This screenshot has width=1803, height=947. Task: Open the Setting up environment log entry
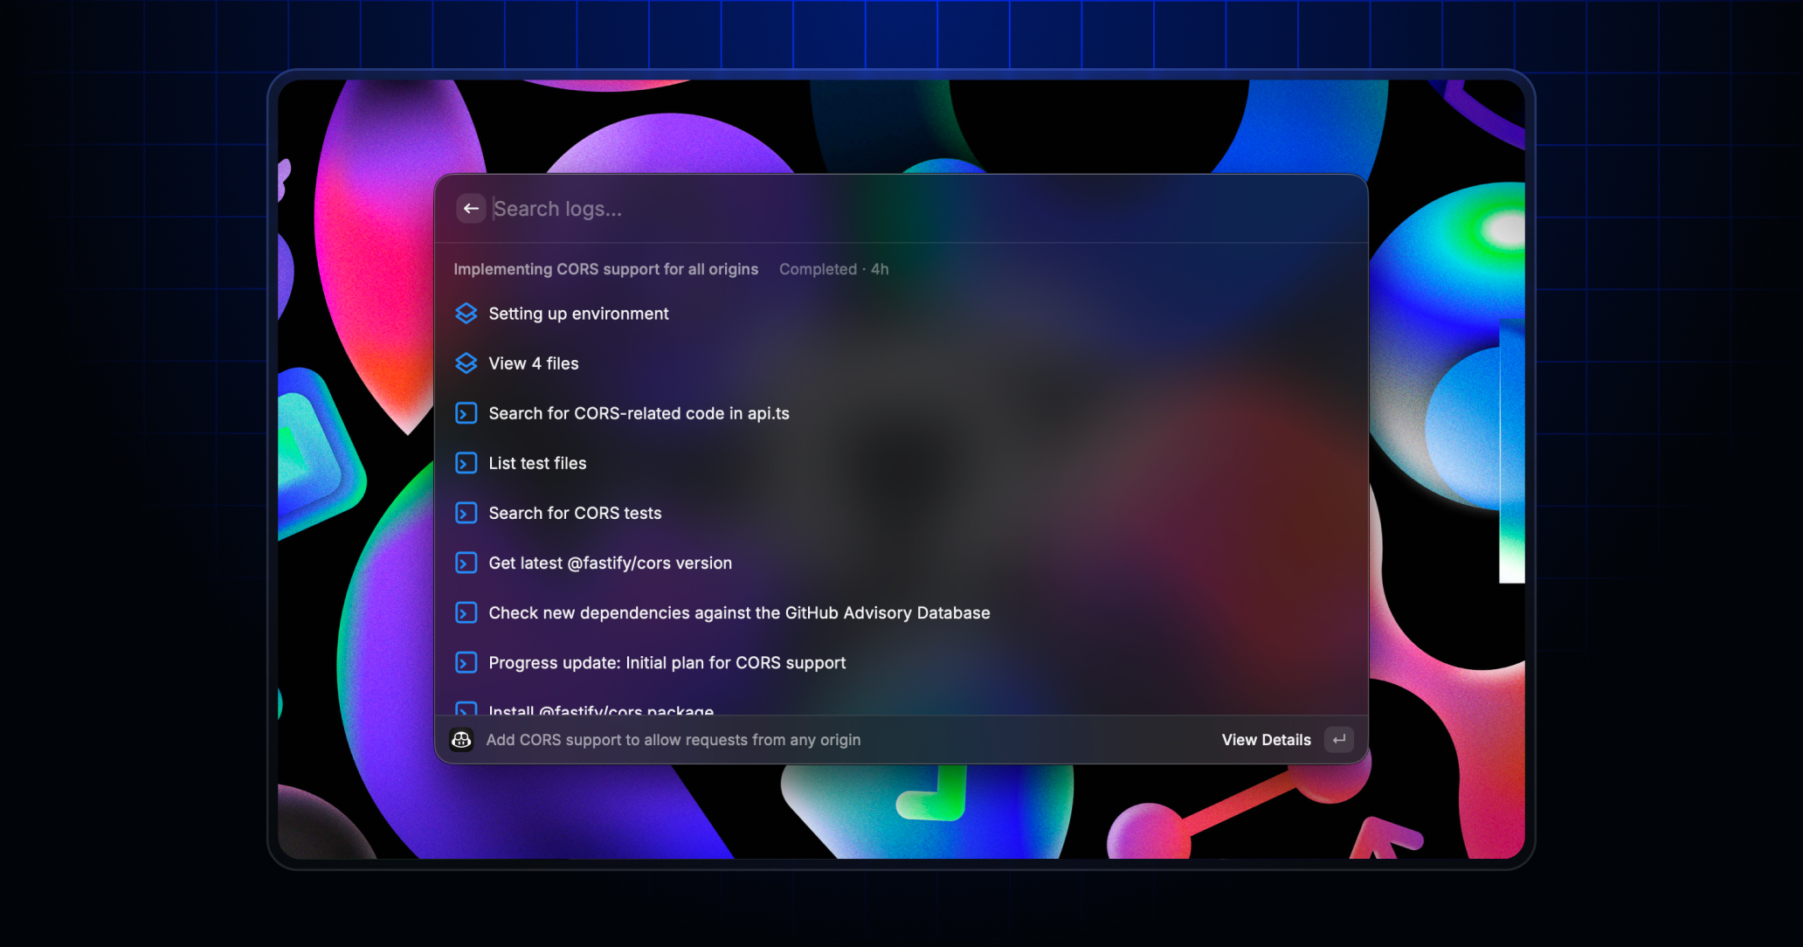(x=578, y=314)
